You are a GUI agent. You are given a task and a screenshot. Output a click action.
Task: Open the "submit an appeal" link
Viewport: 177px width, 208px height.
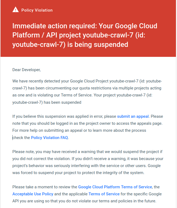pos(133,116)
